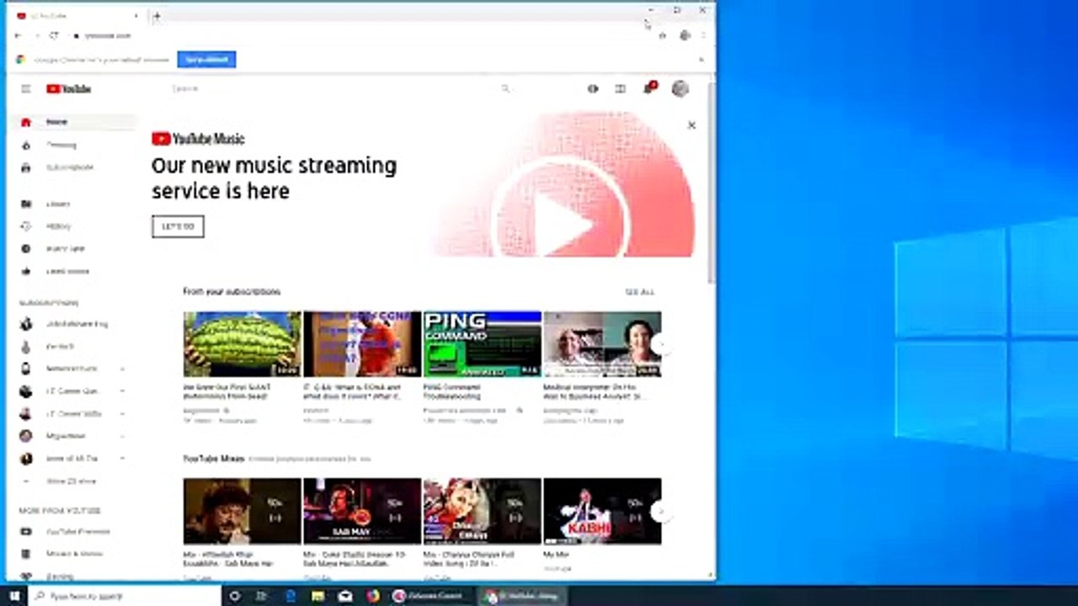Image resolution: width=1078 pixels, height=606 pixels.
Task: Click the blue button in Chrome infobar
Action: [x=206, y=60]
